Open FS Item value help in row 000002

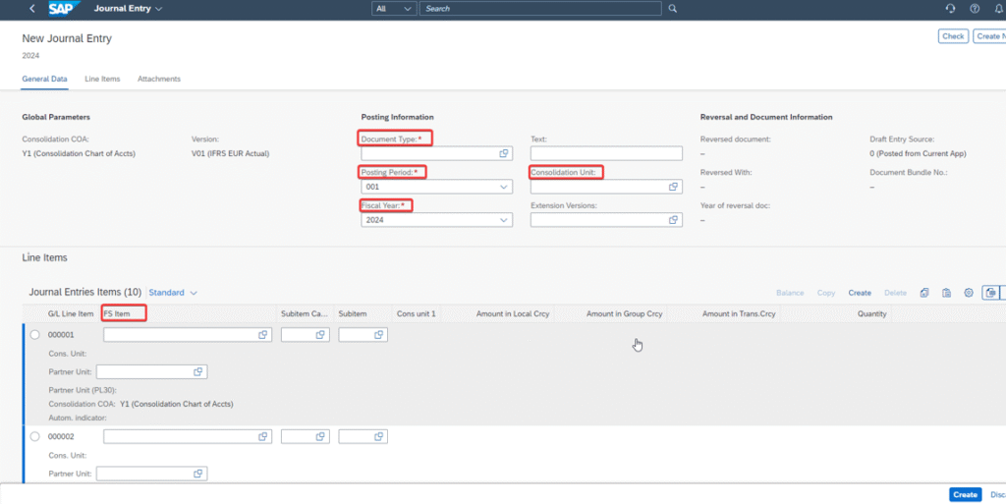(262, 436)
